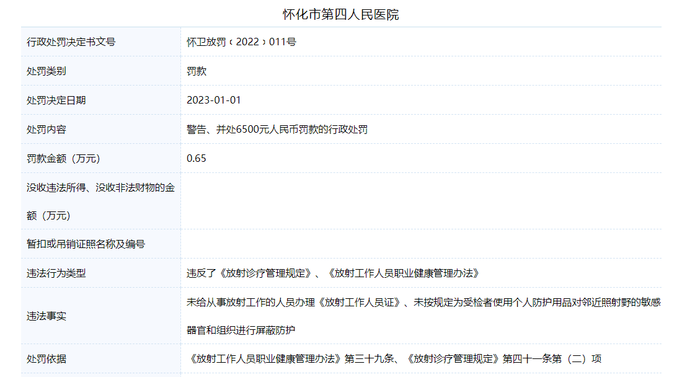Click the 处罚决定日期 label

click(x=56, y=100)
